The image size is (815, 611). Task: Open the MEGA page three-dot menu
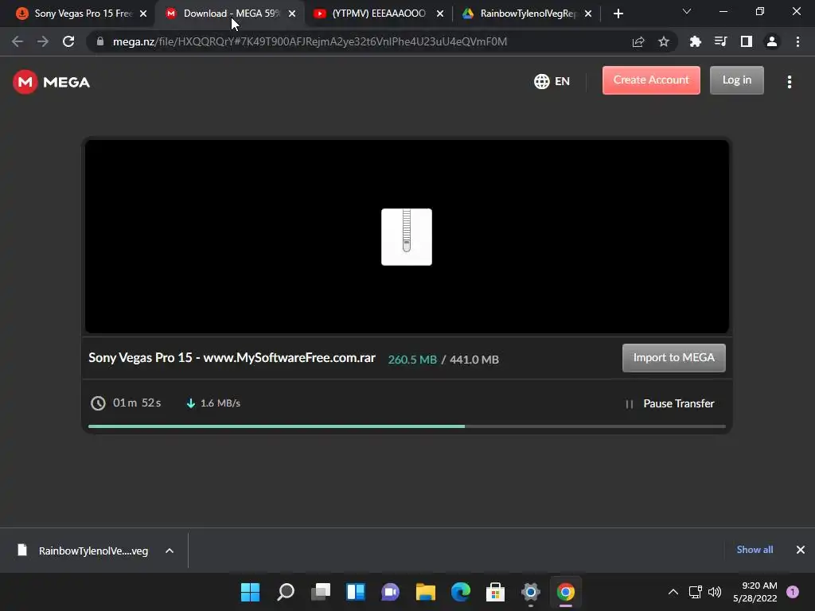pos(789,82)
